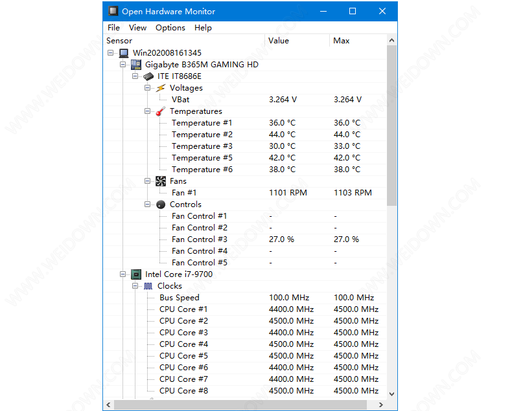Click the motherboard icon for Gigabyte B365M

[136, 65]
